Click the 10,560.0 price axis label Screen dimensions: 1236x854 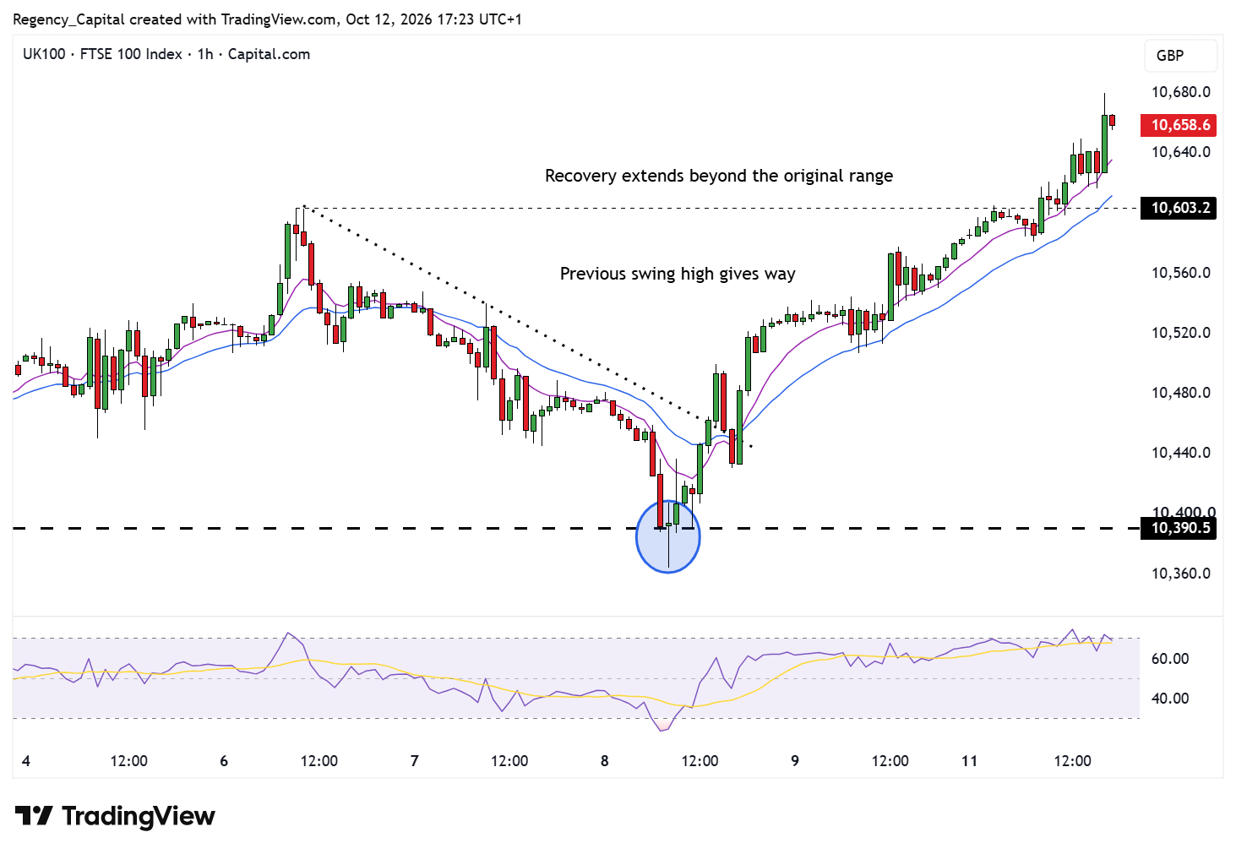pyautogui.click(x=1180, y=273)
